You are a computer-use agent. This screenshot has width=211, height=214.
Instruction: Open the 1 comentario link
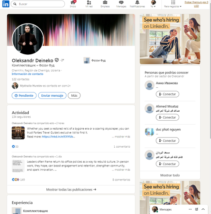(122, 147)
